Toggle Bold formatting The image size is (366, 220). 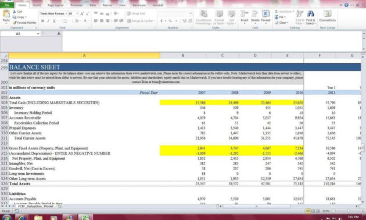[42, 21]
